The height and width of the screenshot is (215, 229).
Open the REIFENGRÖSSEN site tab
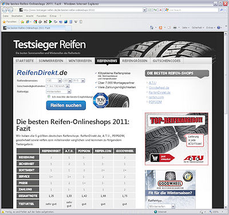point(135,61)
